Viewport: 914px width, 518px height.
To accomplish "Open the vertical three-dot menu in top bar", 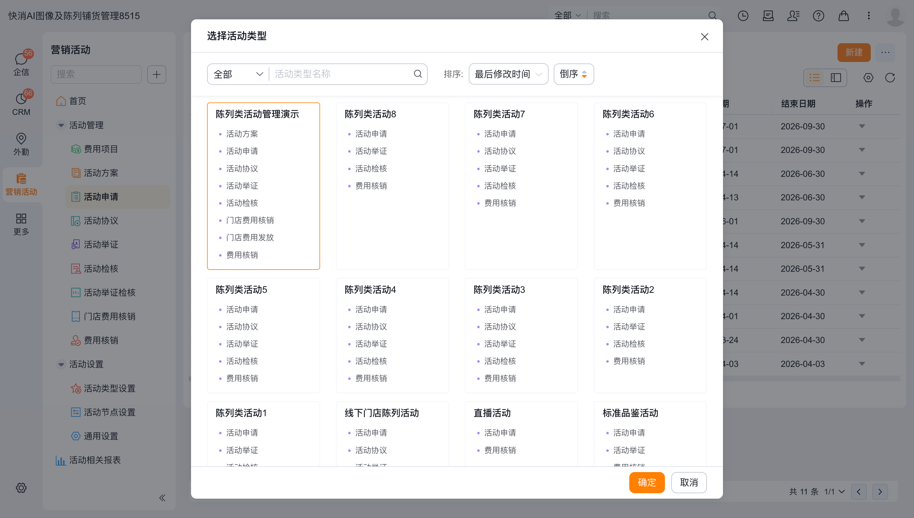I will tap(869, 16).
